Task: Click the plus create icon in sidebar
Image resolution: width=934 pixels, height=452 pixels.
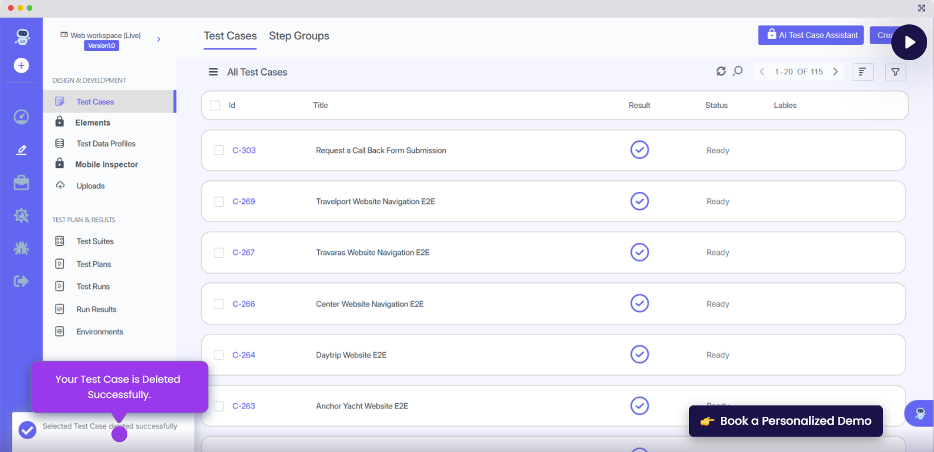Action: pyautogui.click(x=21, y=66)
